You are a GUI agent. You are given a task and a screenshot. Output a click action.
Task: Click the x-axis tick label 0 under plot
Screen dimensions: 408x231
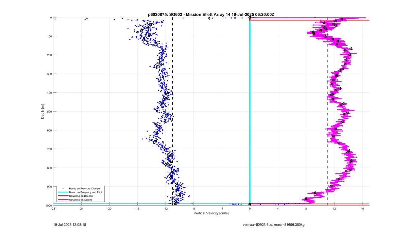point(250,209)
